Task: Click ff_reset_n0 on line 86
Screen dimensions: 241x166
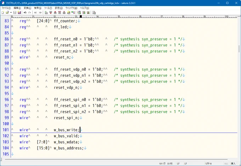Action: [66, 39]
